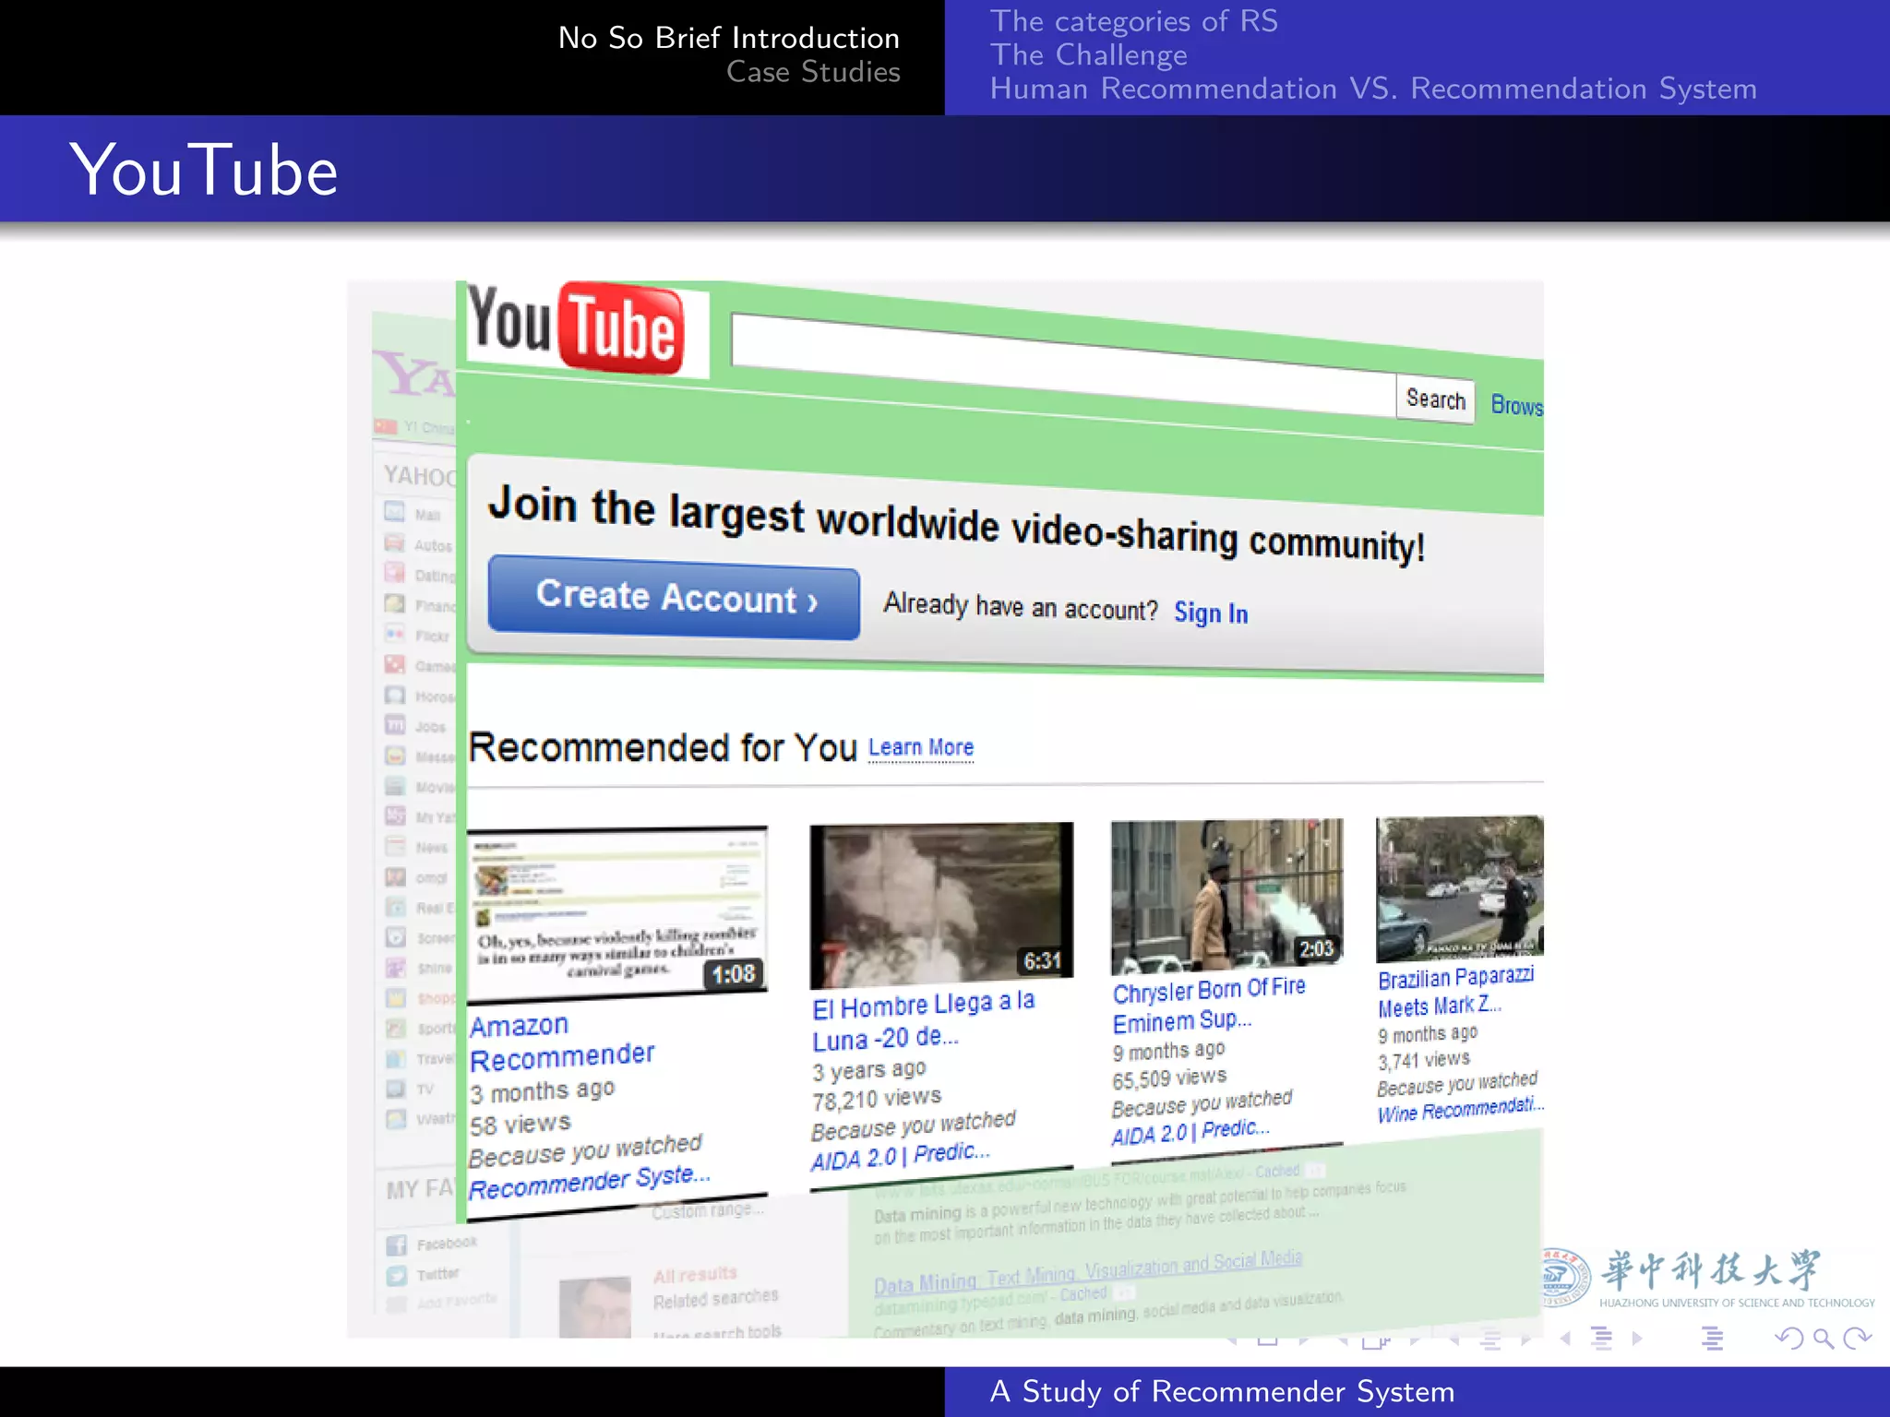Click the Beamer go-forward circular arrow
Screen dimensions: 1890x1417
(x=1857, y=1339)
